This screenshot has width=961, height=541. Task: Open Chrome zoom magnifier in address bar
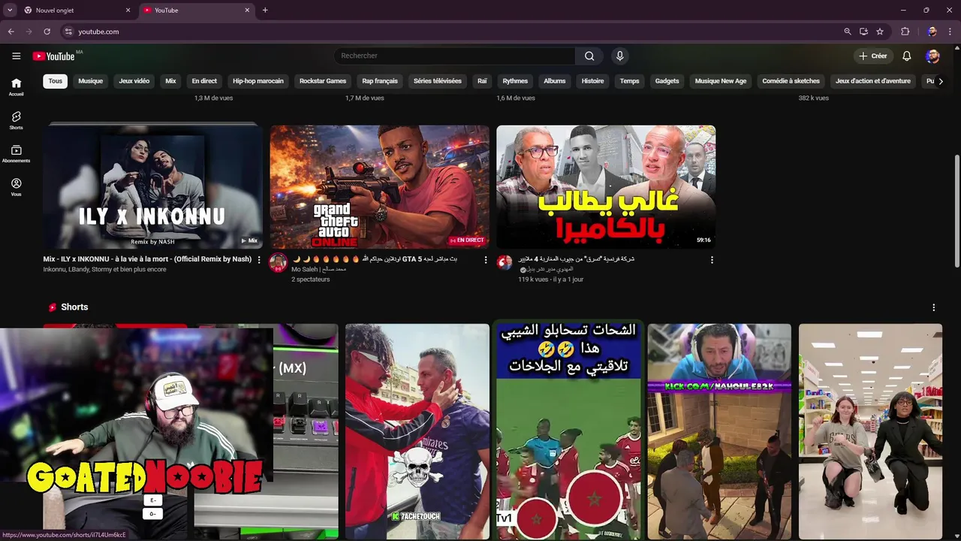coord(848,32)
